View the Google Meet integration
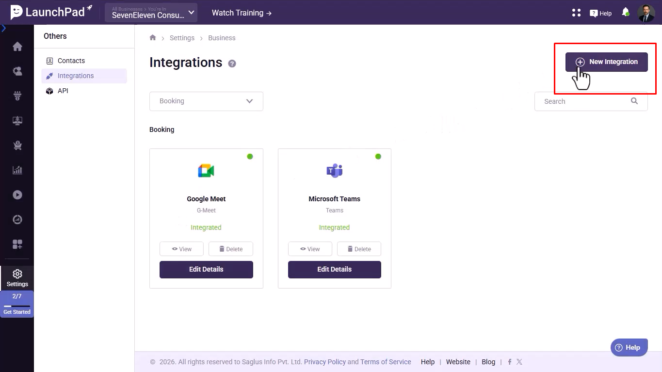 tap(182, 249)
